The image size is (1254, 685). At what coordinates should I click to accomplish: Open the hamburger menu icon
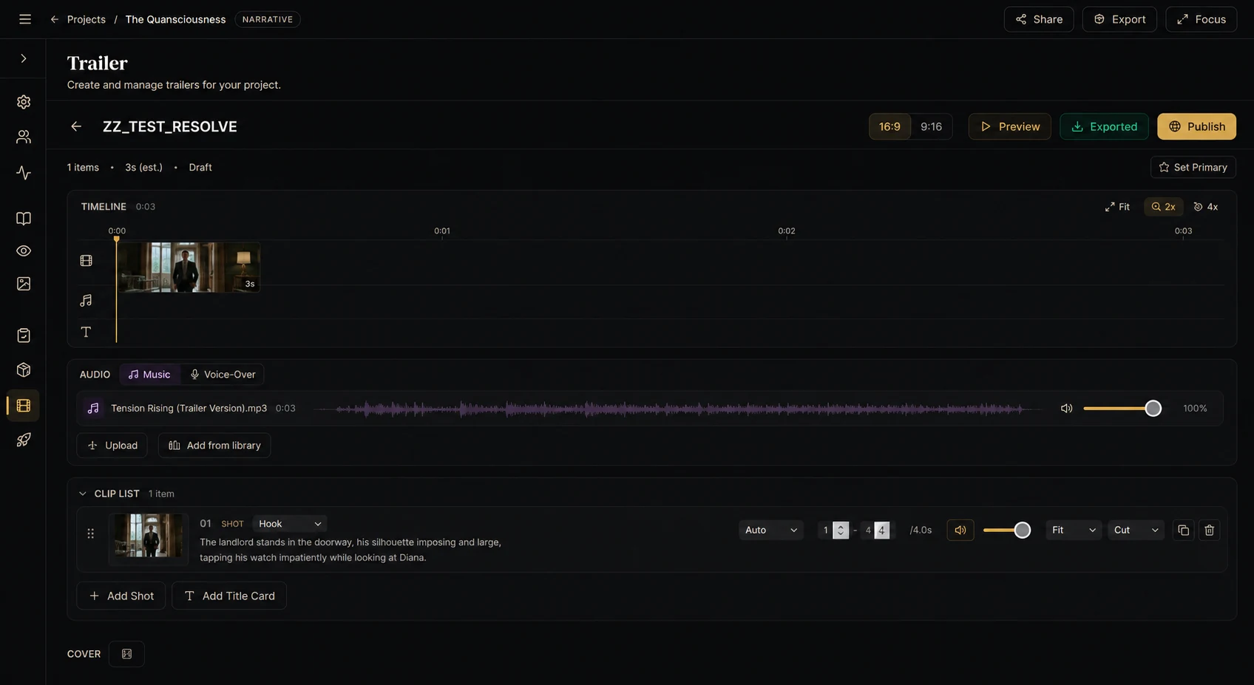(x=25, y=19)
